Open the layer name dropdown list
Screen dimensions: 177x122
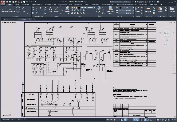point(94,8)
